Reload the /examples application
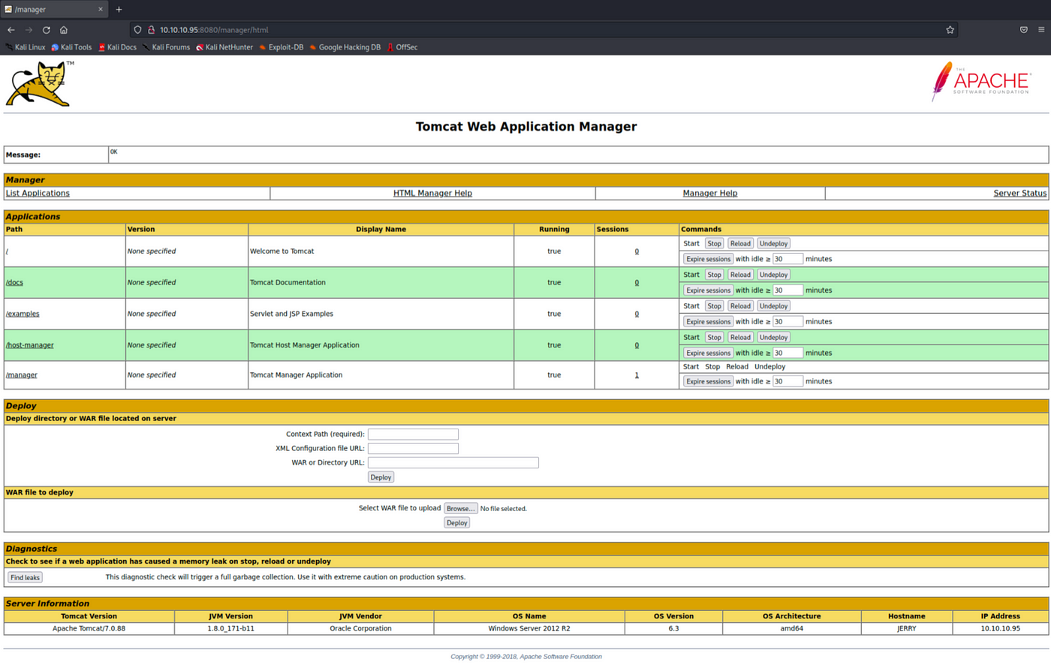This screenshot has width=1051, height=671. point(740,306)
